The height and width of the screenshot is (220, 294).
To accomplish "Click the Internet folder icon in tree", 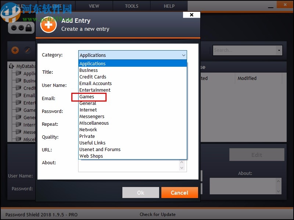I will pyautogui.click(x=18, y=124).
